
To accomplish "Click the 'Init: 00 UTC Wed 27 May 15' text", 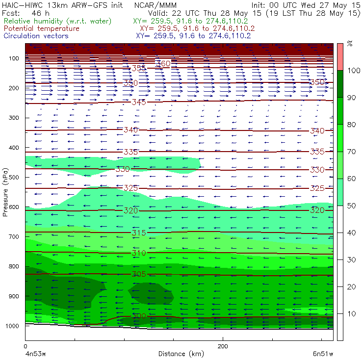I will [306, 5].
